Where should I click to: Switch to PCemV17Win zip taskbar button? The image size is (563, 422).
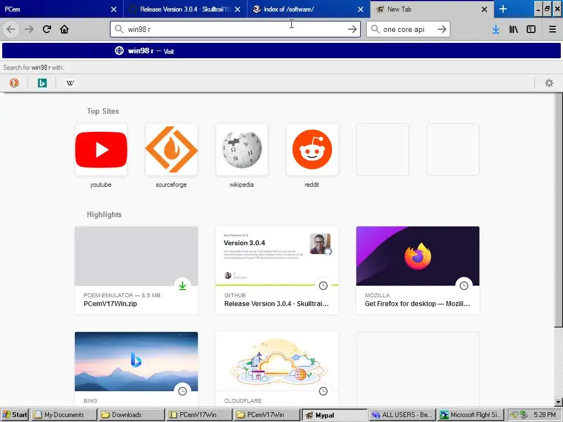(199, 414)
